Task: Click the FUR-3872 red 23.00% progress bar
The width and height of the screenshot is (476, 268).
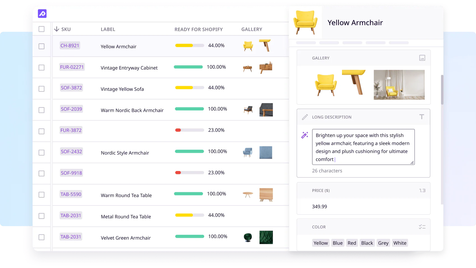Action: 190,130
